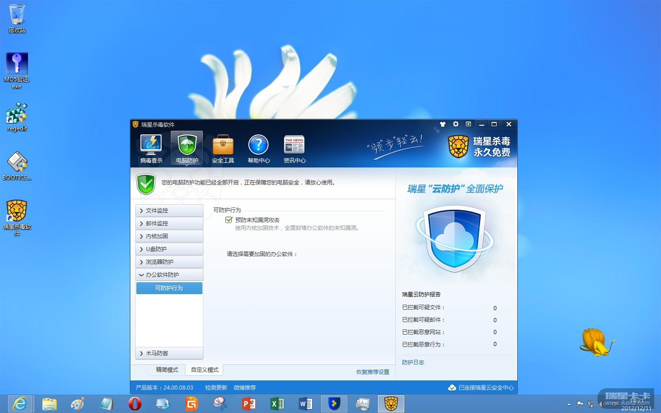Select the 回收站 recycle bin icon
661x413 pixels.
click(17, 19)
